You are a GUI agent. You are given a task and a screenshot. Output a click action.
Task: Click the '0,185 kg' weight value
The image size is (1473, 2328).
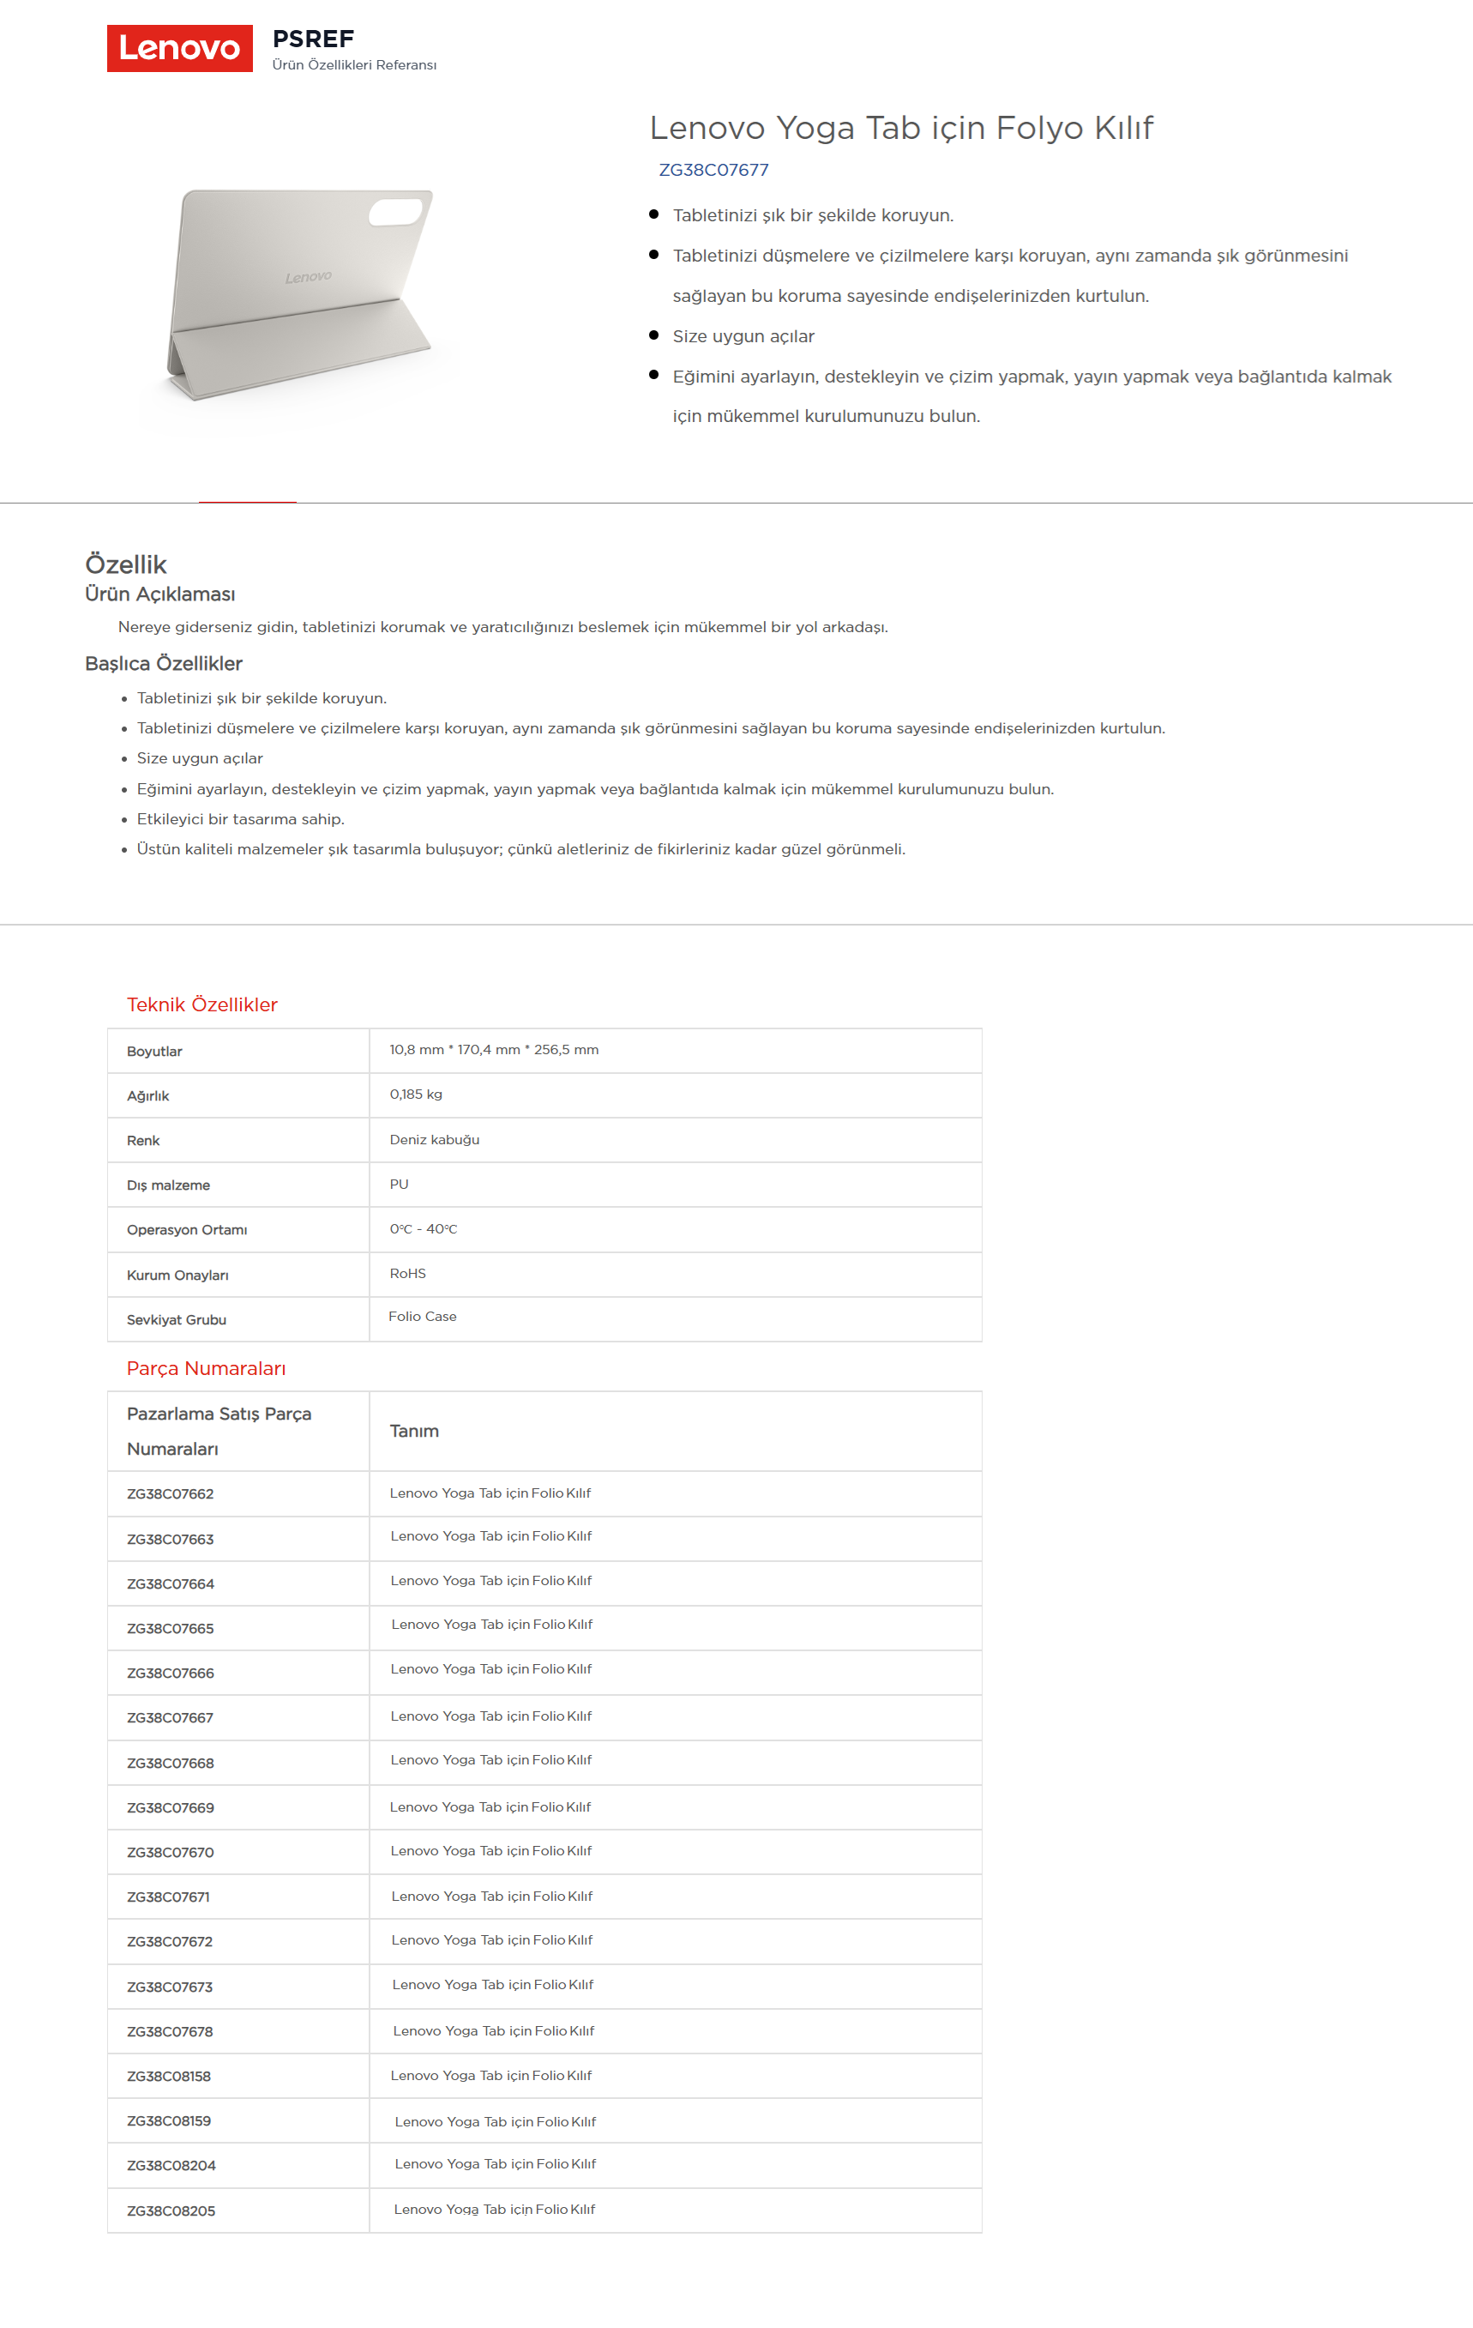[x=416, y=1095]
